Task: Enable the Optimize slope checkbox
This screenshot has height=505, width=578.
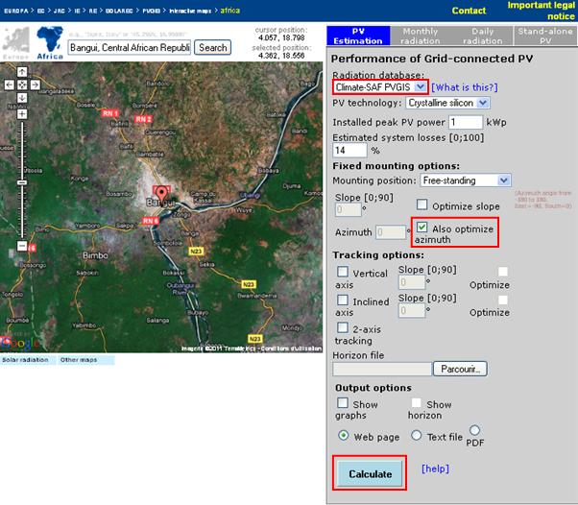Action: (x=422, y=204)
